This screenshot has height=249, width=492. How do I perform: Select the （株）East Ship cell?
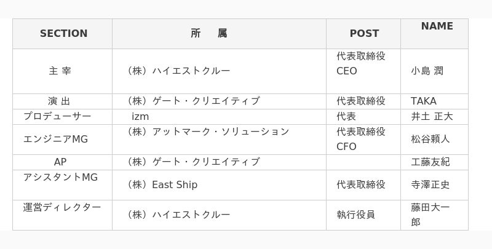pos(161,184)
